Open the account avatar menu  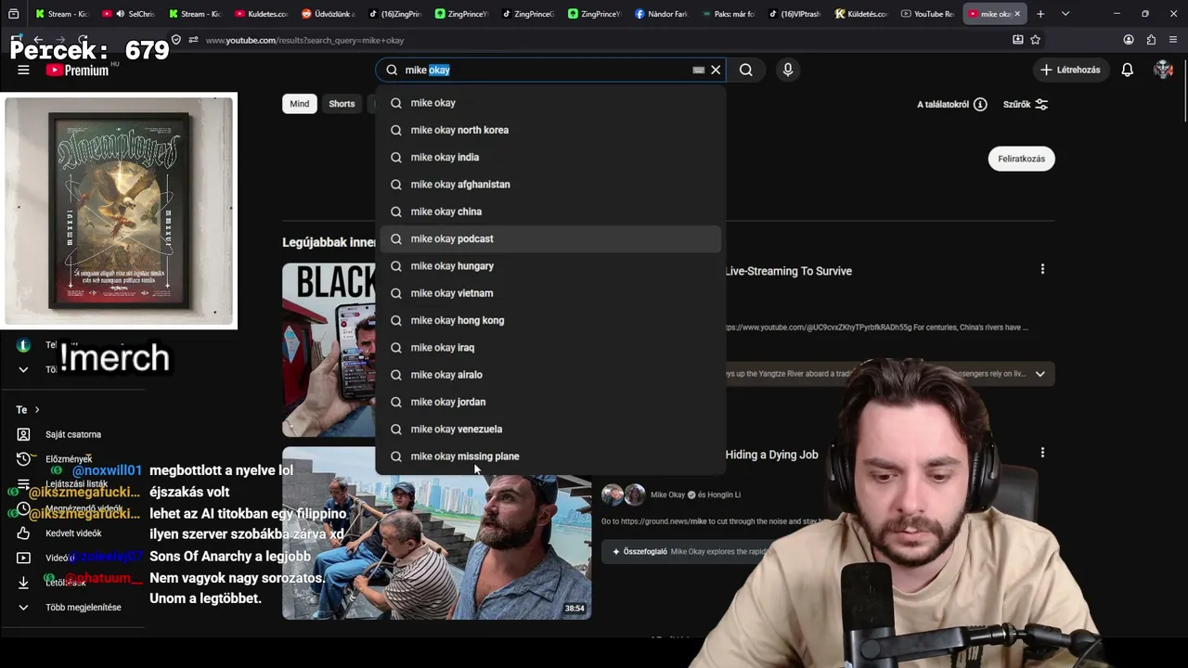coord(1163,70)
